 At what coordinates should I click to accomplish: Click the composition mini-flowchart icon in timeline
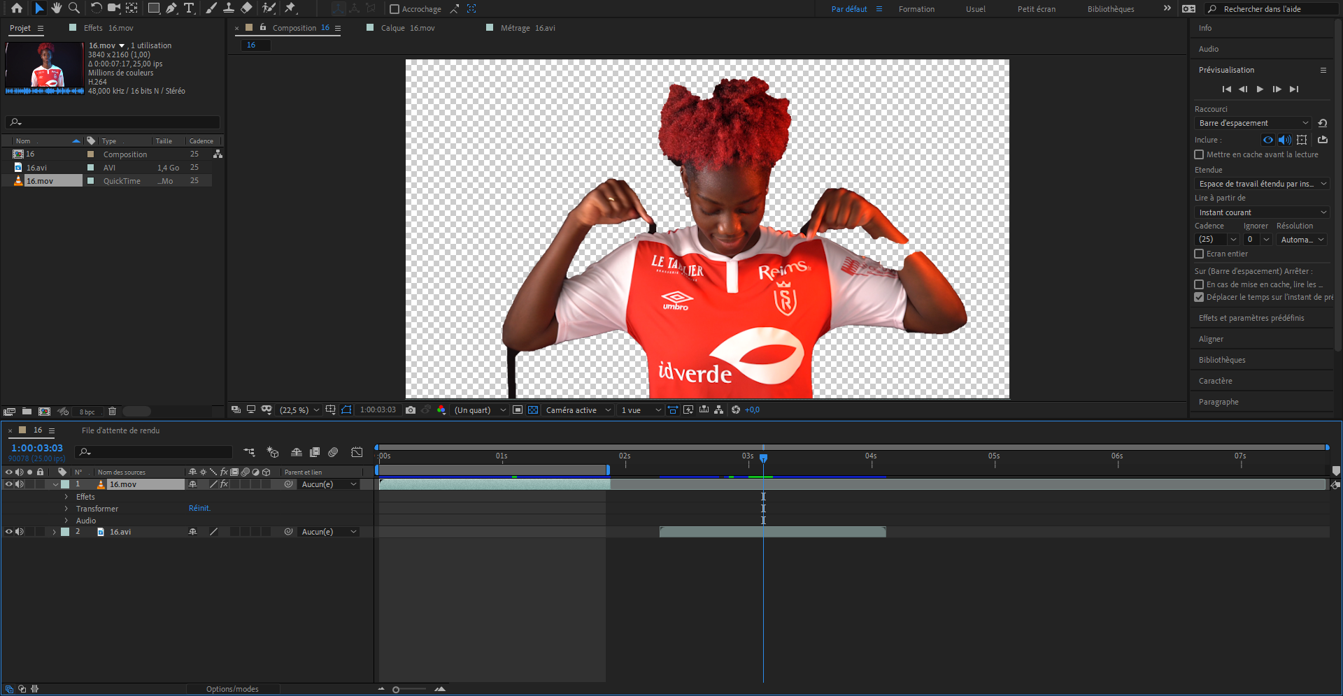pos(249,452)
